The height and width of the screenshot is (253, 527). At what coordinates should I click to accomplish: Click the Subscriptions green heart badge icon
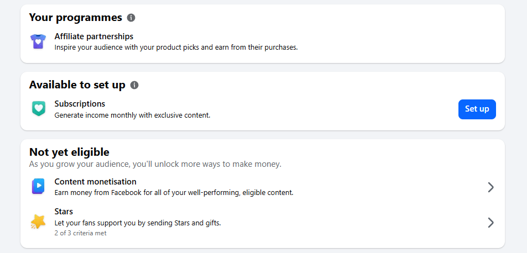[38, 109]
